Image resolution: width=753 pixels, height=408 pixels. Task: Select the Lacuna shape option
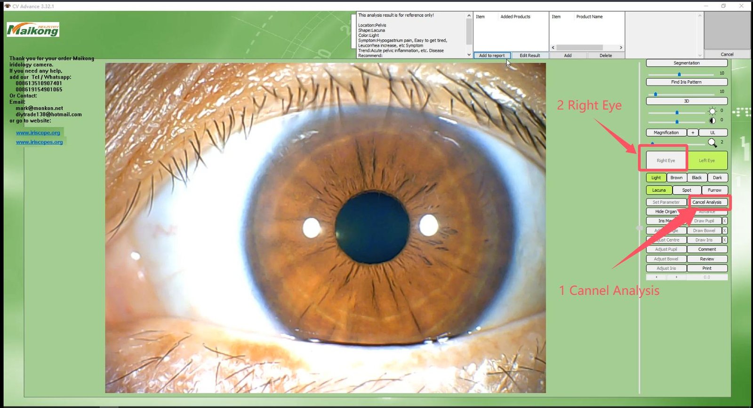[659, 190]
